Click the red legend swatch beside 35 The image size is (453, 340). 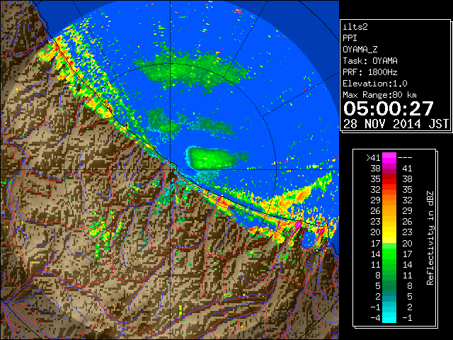(x=389, y=179)
